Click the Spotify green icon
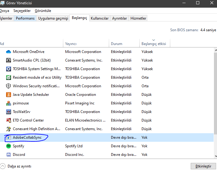 click(x=9, y=146)
